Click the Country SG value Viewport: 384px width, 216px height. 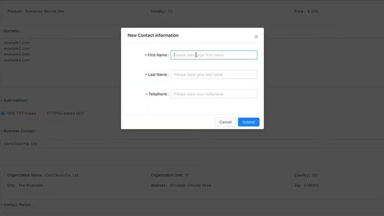click(315, 175)
